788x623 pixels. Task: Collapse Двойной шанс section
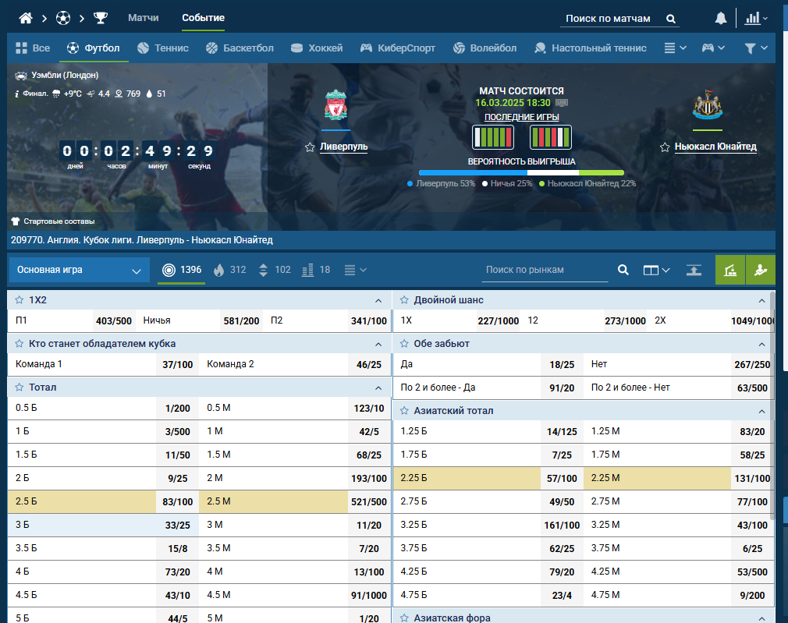tap(762, 300)
